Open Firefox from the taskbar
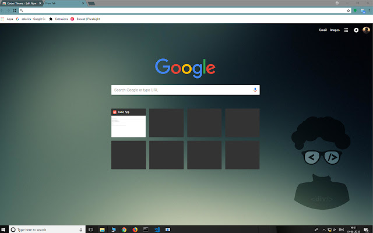The image size is (373, 233). [x=135, y=230]
